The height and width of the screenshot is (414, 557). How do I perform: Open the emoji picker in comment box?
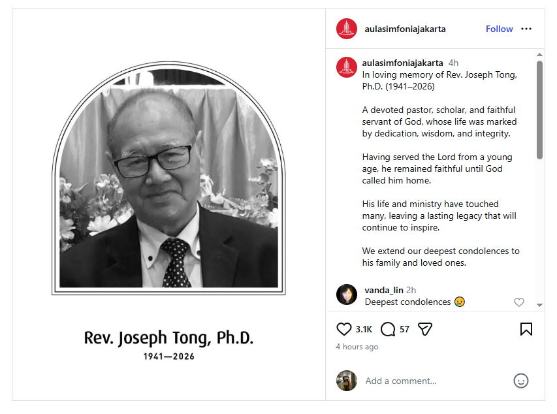[x=520, y=381]
